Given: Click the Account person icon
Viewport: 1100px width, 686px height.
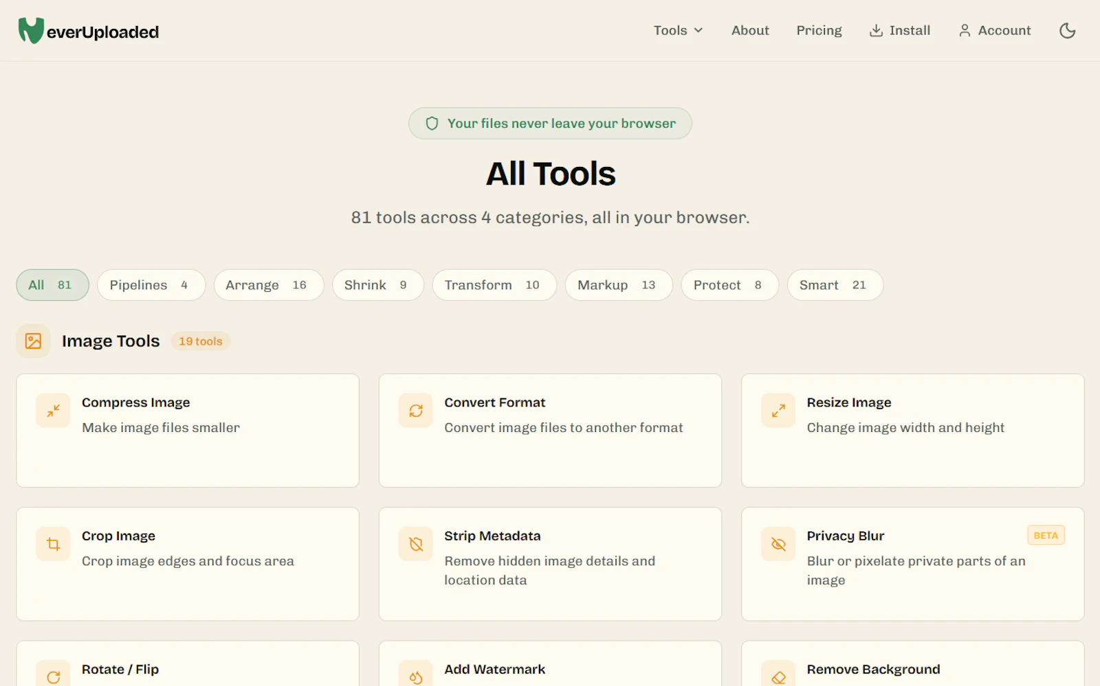Looking at the screenshot, I should click(x=965, y=30).
